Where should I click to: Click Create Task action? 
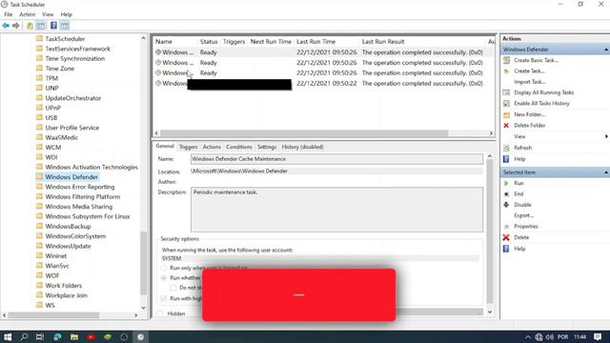[x=529, y=71]
